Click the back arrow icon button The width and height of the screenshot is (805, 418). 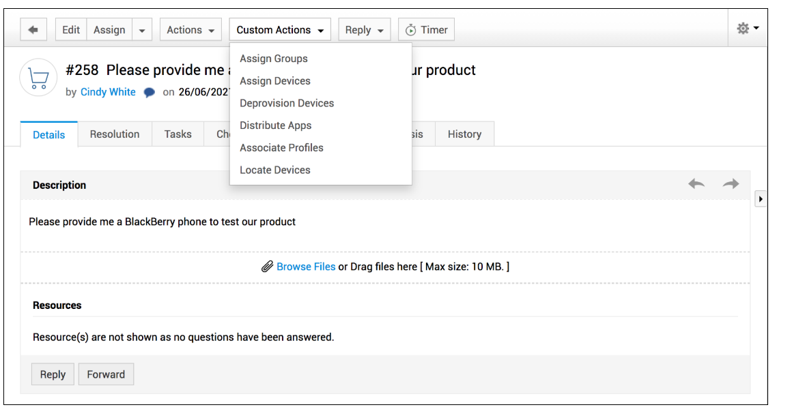coord(33,30)
